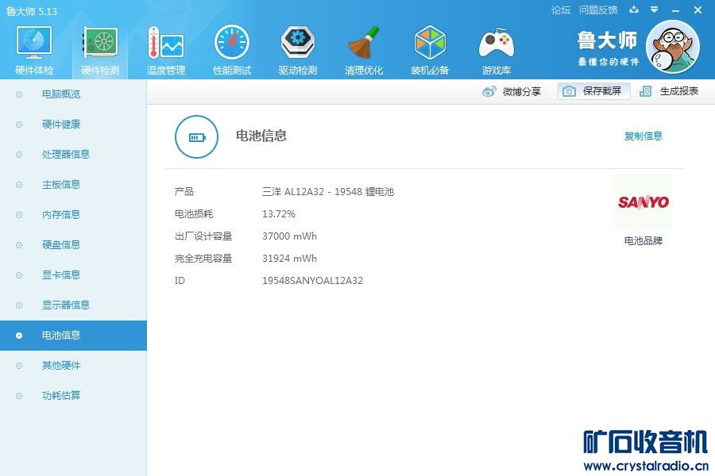715x476 pixels.
Task: Click the SANYO battery brand logo
Action: click(x=643, y=202)
